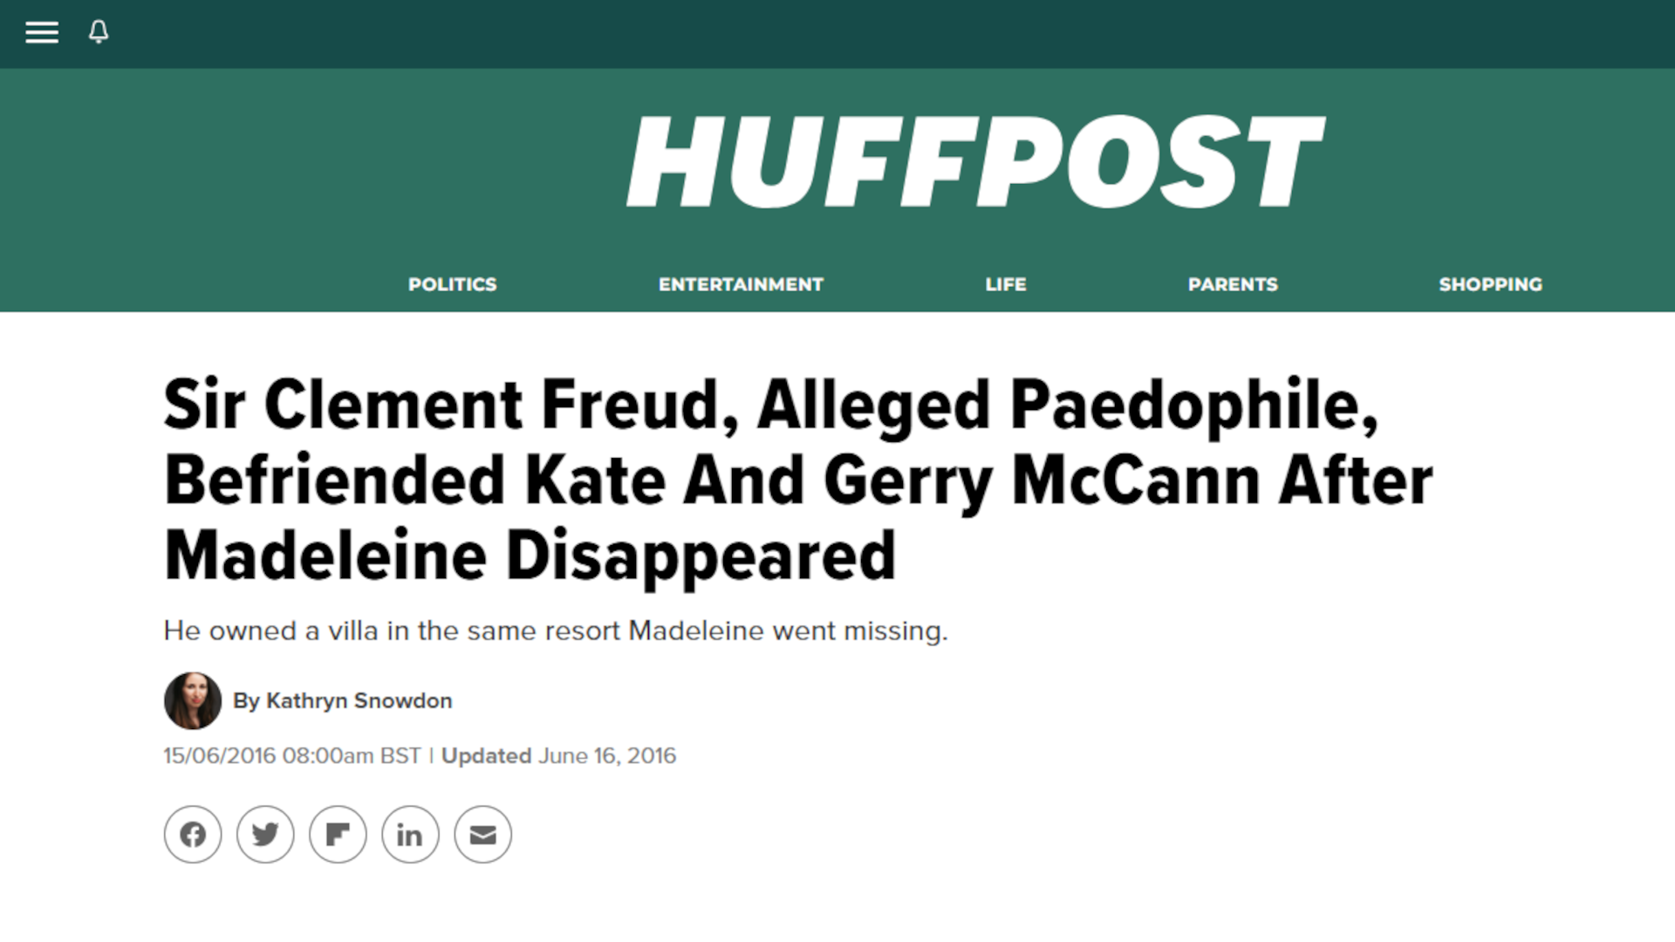Screen dimensions: 1675x942
Task: Click the Updated June 16 text
Action: click(x=558, y=755)
